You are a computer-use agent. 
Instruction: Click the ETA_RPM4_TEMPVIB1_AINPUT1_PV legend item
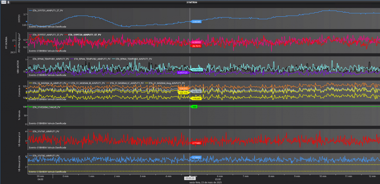[50, 59]
